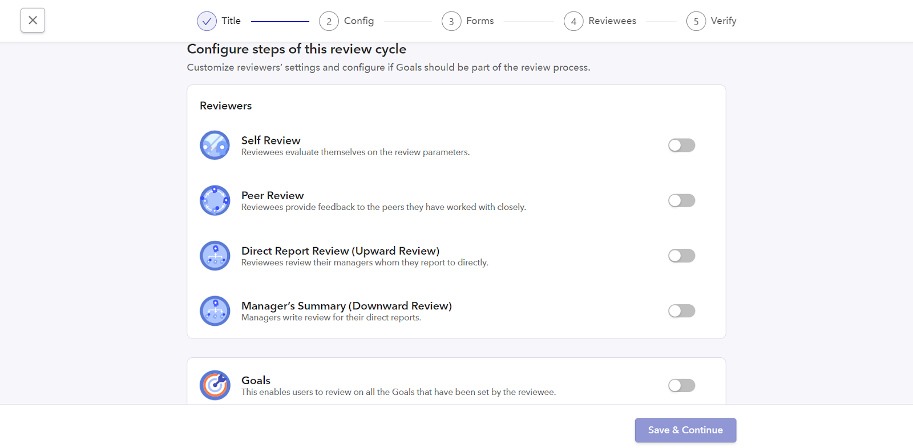Screen dimensions: 913x448
Task: Click the Self Review icon
Action: click(x=215, y=145)
